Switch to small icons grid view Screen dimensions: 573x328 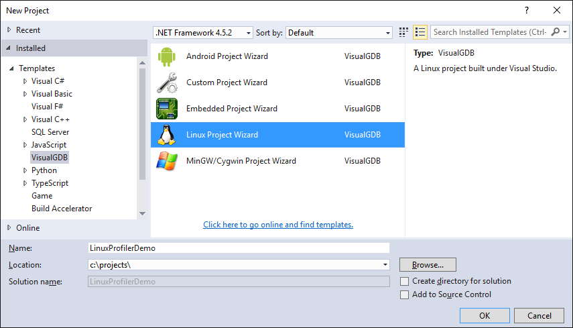[x=403, y=32]
